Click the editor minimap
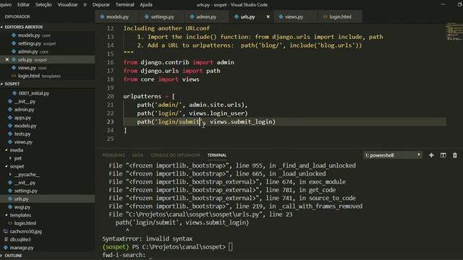The image size is (463, 260). coord(454,32)
